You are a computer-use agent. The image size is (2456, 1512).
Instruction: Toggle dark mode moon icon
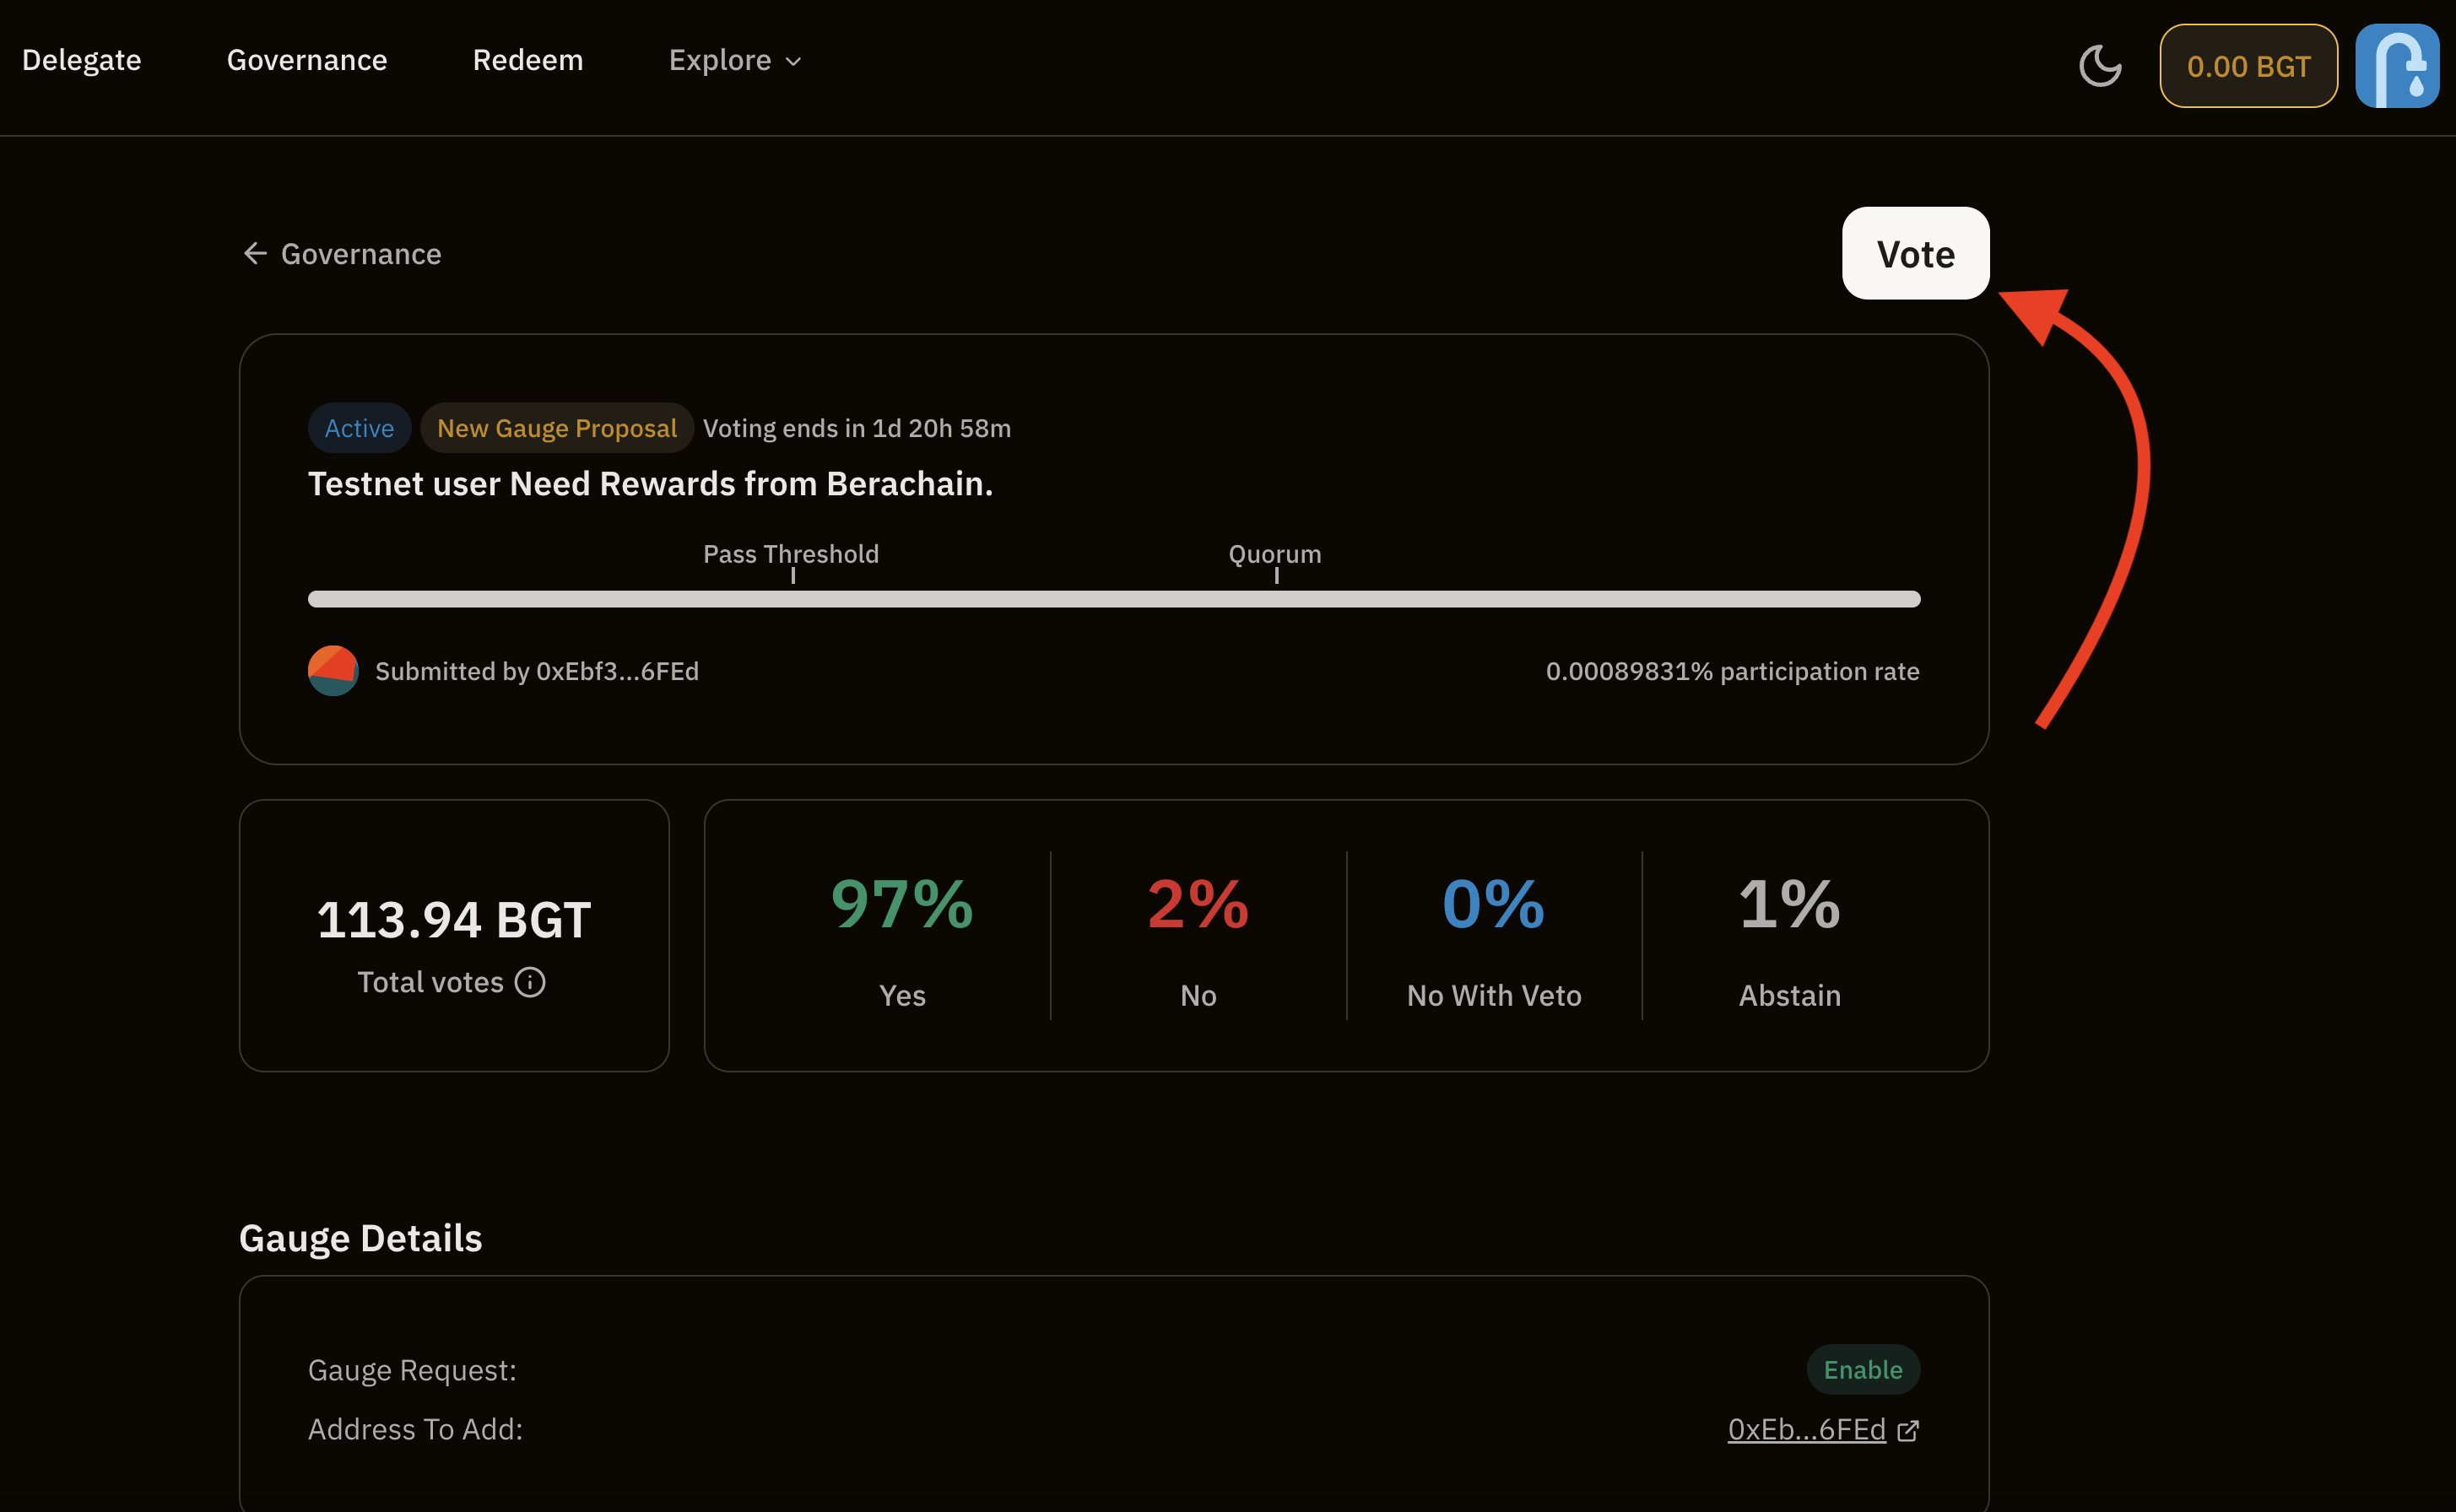(2099, 66)
